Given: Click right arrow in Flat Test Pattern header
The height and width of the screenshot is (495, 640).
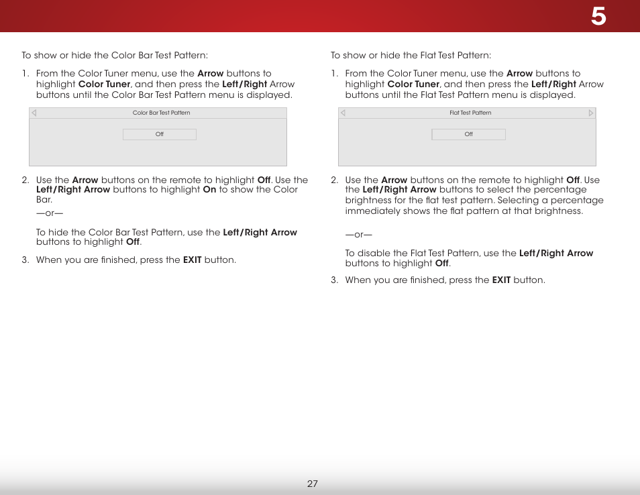Looking at the screenshot, I should (x=591, y=113).
